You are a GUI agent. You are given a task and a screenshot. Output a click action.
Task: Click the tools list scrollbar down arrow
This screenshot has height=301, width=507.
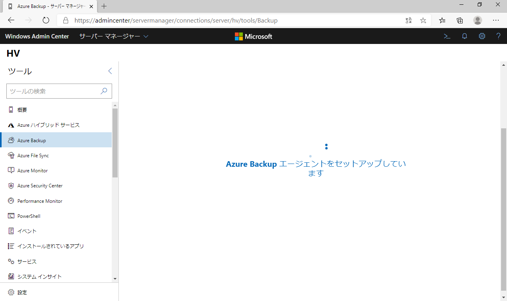(115, 279)
